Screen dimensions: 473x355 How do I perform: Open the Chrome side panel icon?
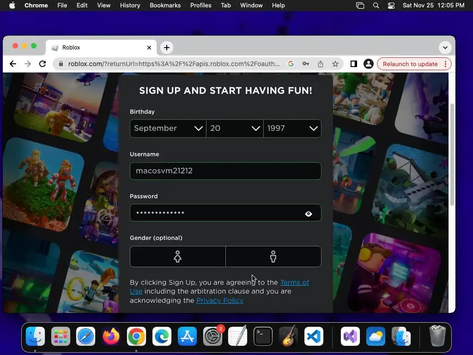353,64
